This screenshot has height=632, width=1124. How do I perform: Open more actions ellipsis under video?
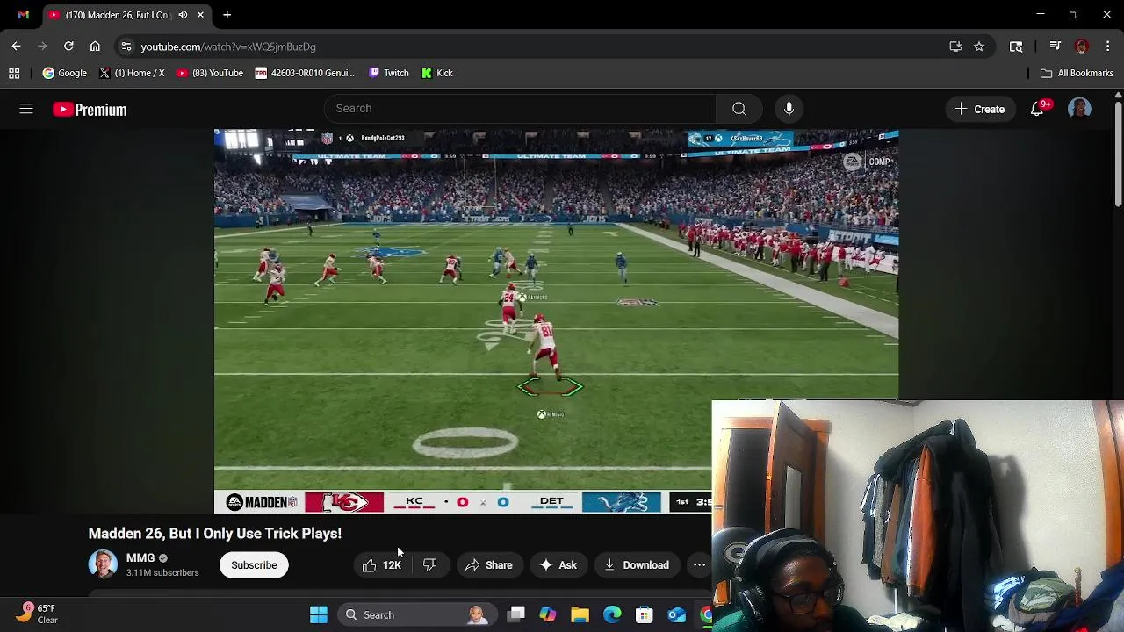[x=699, y=565]
